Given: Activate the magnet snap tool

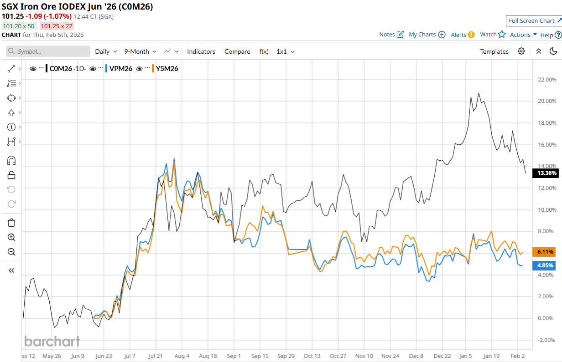Looking at the screenshot, I should (x=11, y=160).
